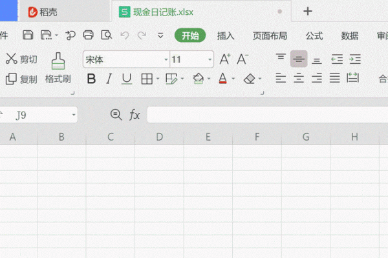Click the Copy (复制) button
Screen dimensions: 388x258
21,79
